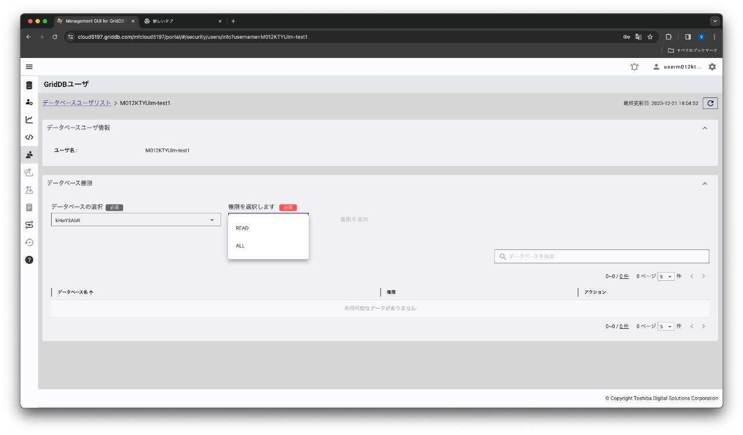Open the Chrome three-dot menu
The image size is (743, 435).
pos(714,37)
